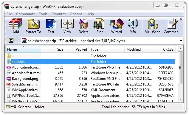The width and height of the screenshot is (189, 115).
Task: Open the Commands menu
Action: point(25,14)
